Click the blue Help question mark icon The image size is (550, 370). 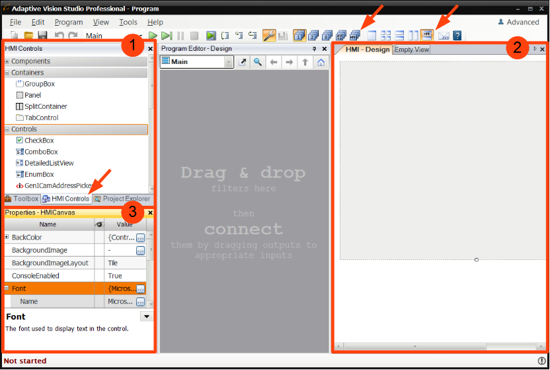pos(457,36)
